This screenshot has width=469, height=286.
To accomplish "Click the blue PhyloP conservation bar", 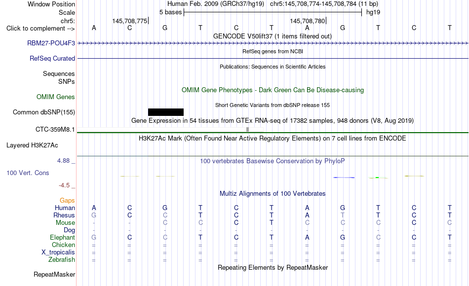I will pyautogui.click(x=344, y=178).
